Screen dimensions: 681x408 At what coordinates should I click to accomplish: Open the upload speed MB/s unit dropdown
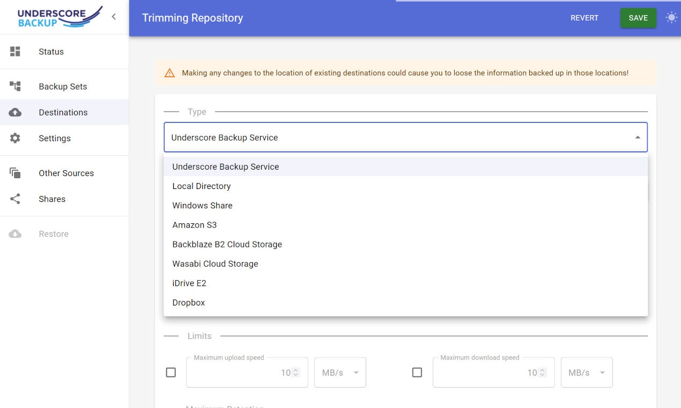340,373
